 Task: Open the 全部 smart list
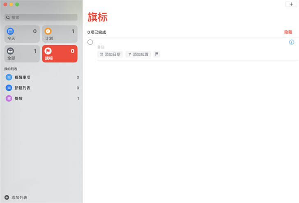[22, 54]
